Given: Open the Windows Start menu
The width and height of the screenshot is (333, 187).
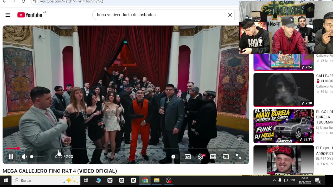Looking at the screenshot, I should pos(5,180).
